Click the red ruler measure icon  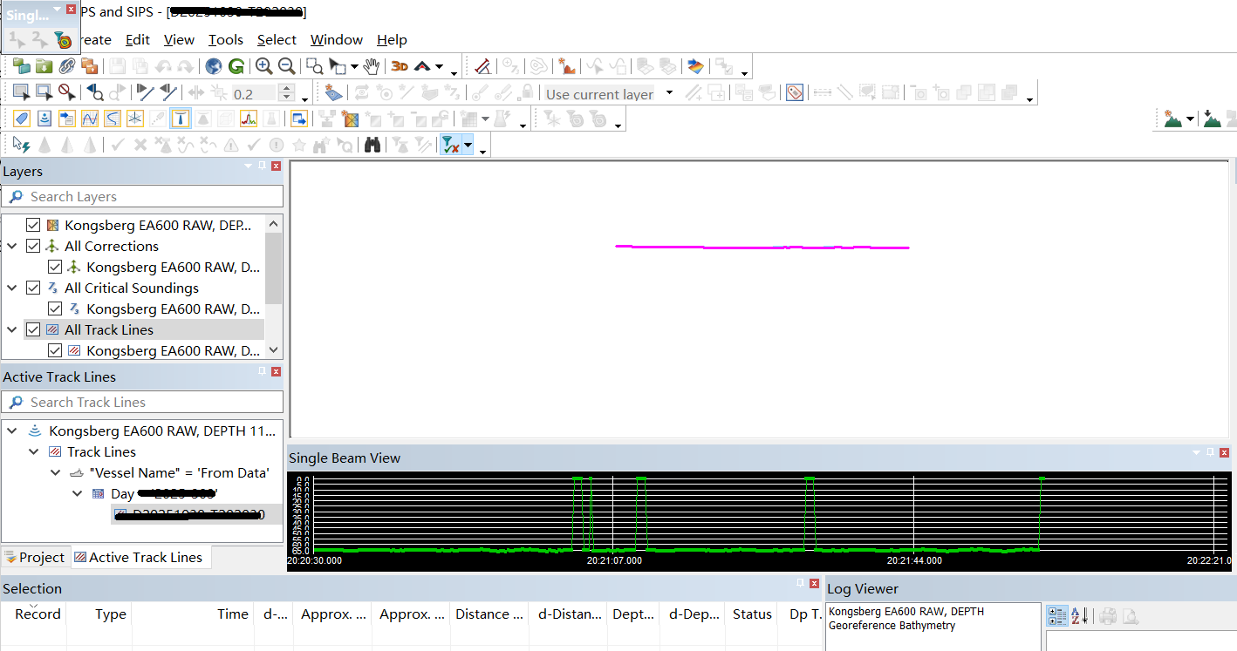482,66
